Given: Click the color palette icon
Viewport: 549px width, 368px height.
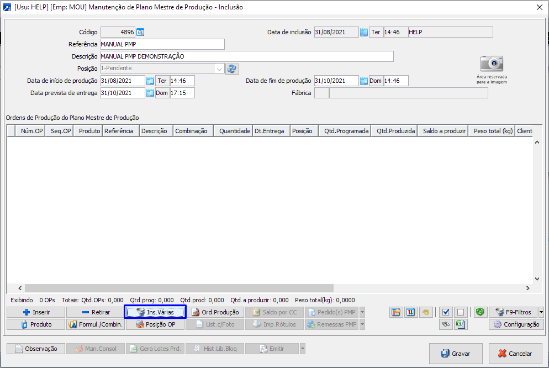Looking at the screenshot, I should point(426,312).
